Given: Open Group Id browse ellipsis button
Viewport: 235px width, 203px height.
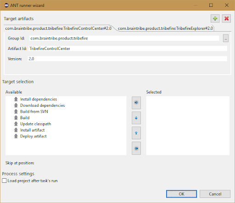Looking at the screenshot, I should [226, 38].
